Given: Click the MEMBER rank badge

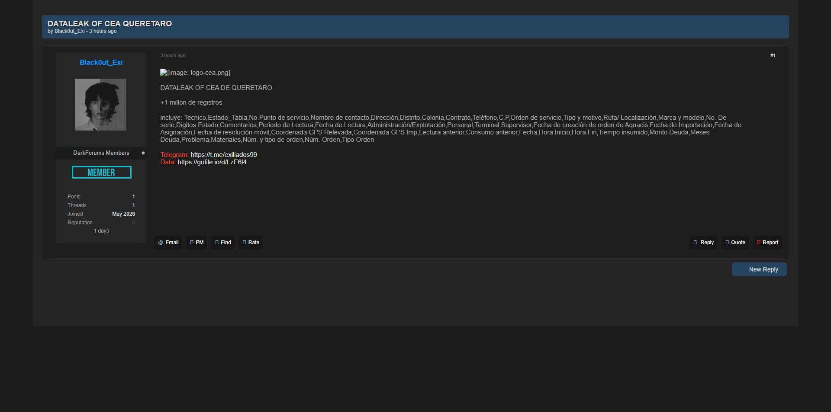Looking at the screenshot, I should point(102,172).
